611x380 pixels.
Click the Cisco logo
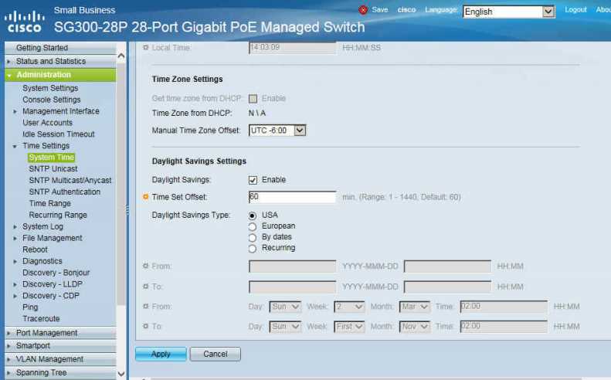pos(24,22)
